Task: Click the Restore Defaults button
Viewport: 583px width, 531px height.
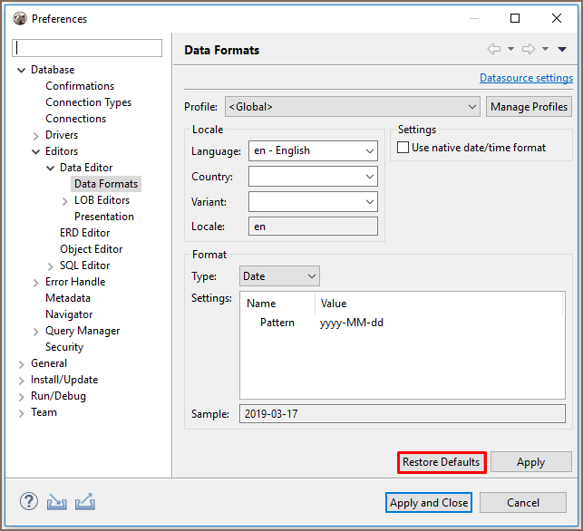Action: click(442, 462)
